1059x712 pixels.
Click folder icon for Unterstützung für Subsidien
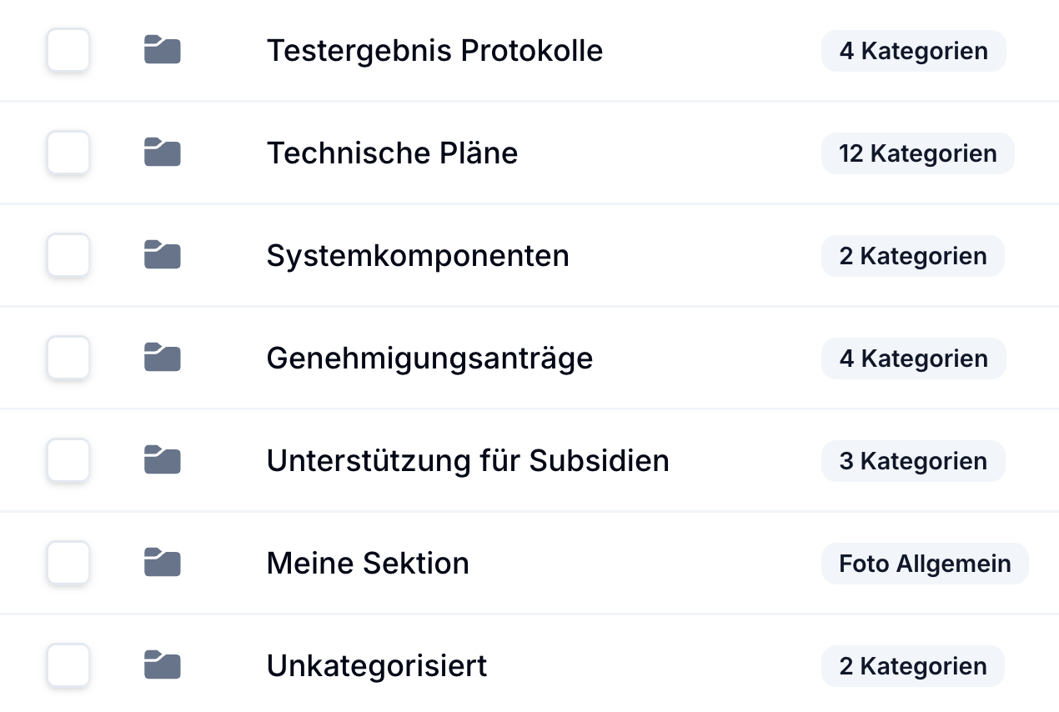pos(163,460)
